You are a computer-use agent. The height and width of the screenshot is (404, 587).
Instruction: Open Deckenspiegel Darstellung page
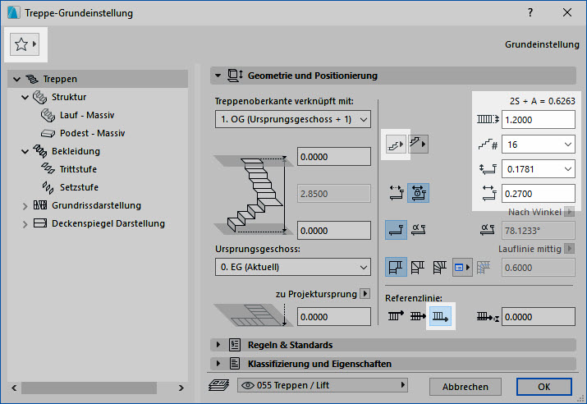pyautogui.click(x=108, y=223)
